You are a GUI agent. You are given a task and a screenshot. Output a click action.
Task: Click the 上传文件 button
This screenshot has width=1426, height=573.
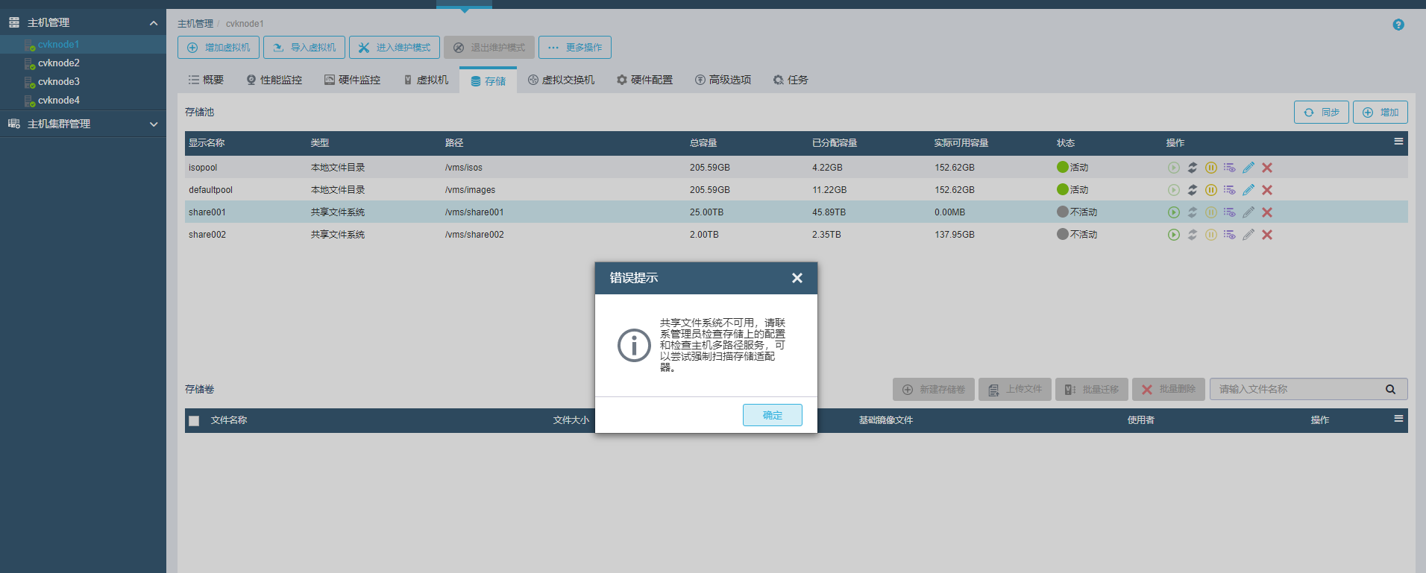pos(1015,390)
